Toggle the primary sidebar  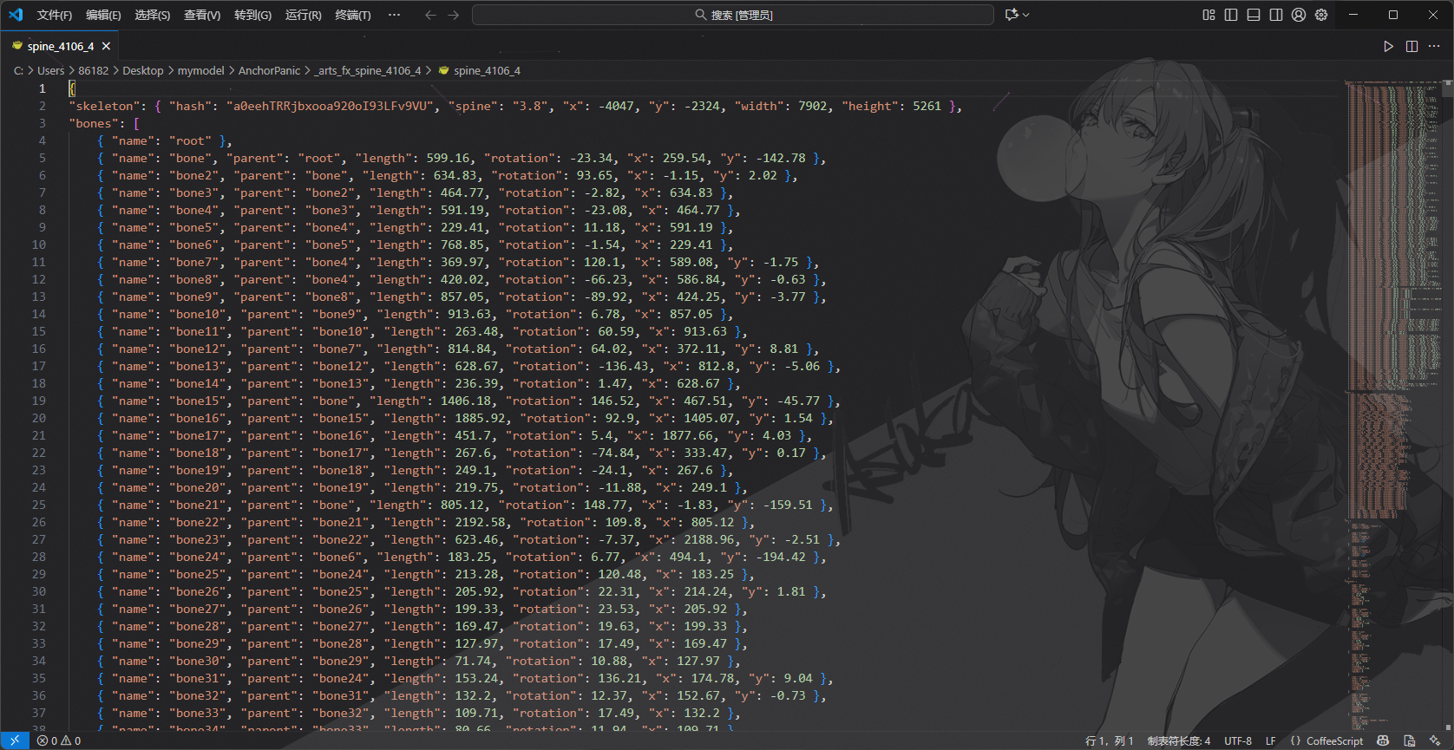(1231, 15)
